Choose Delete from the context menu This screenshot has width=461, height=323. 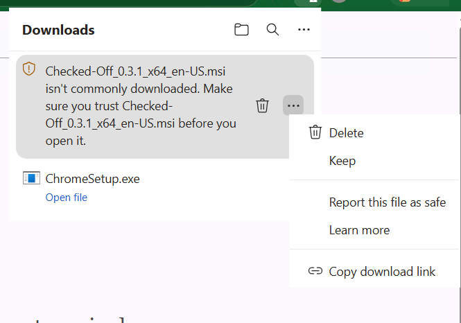click(x=374, y=133)
